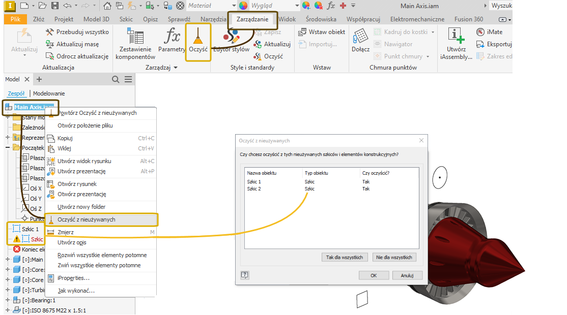
Task: Select Szkic 1 in model browser
Action: (30, 229)
